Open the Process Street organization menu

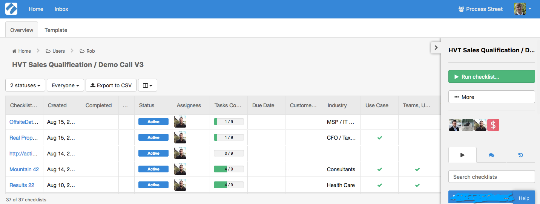point(480,9)
